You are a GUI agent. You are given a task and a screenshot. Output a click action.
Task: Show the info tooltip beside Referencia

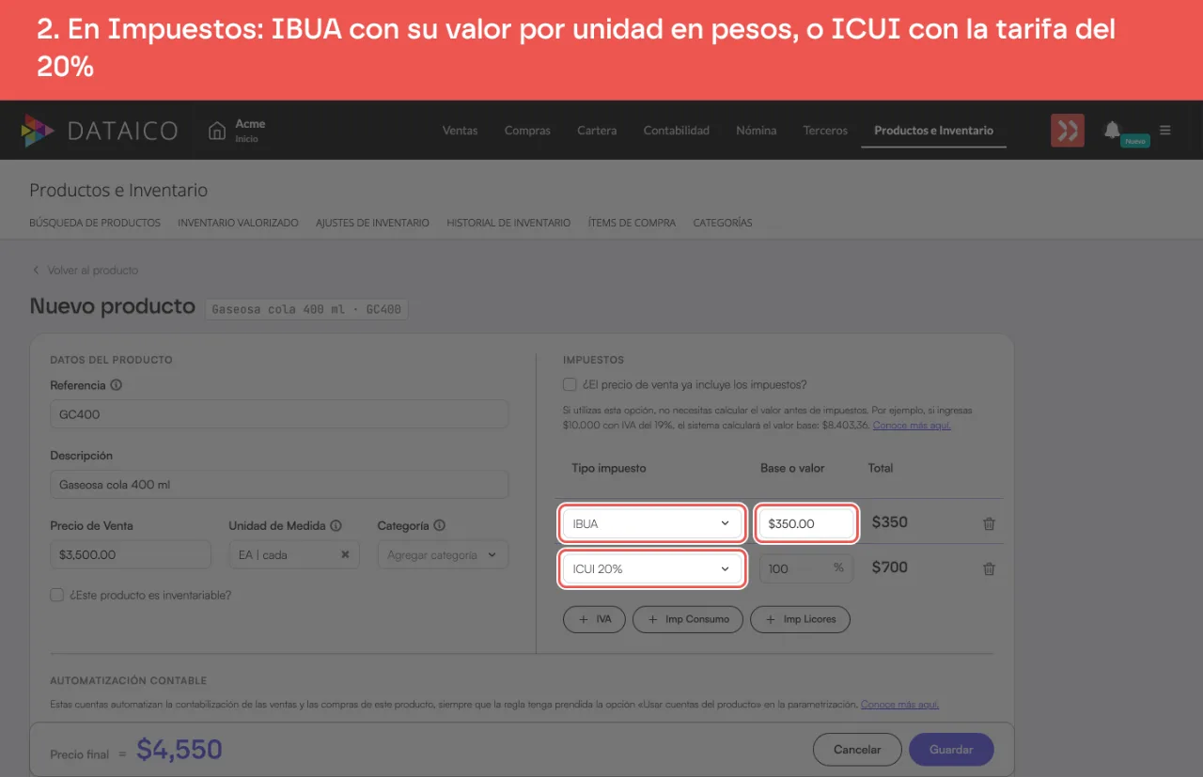coord(117,385)
